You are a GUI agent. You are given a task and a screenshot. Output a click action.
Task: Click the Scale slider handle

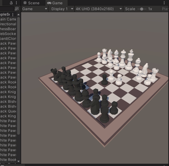tap(142, 9)
